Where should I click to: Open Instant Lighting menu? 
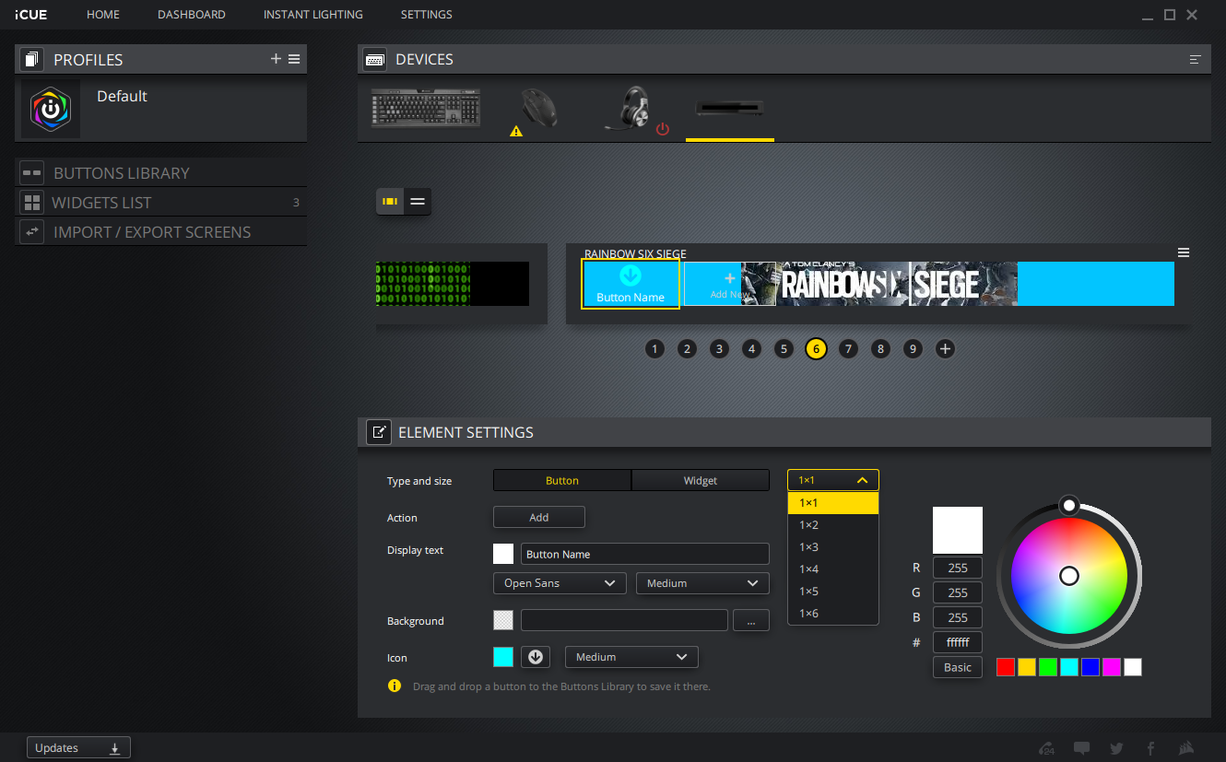313,15
